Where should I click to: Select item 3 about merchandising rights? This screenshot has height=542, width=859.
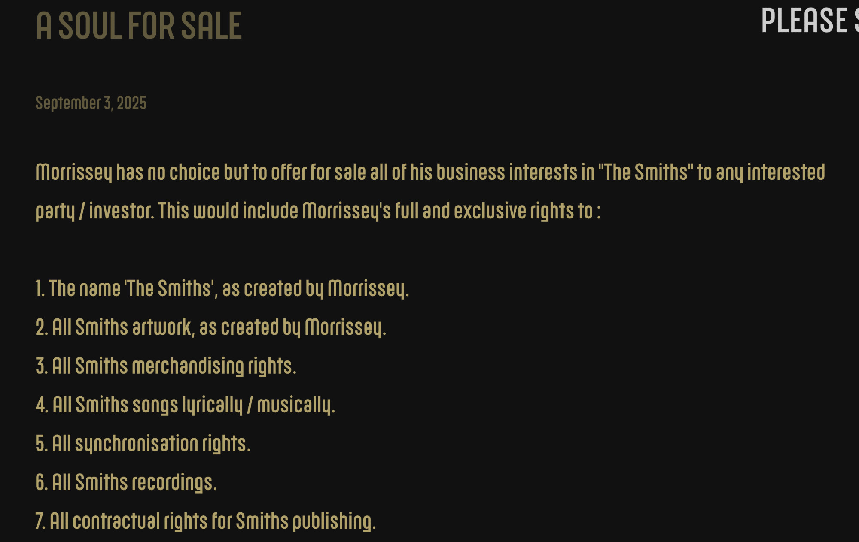[x=166, y=366]
